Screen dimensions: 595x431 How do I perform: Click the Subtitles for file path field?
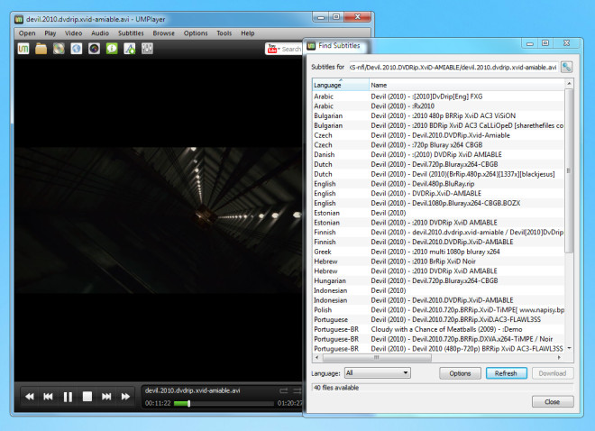pyautogui.click(x=453, y=67)
